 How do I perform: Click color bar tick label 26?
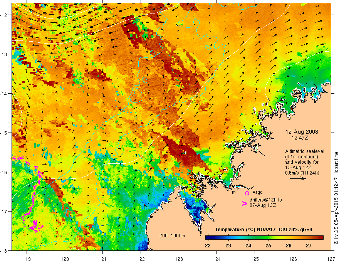pyautogui.click(x=289, y=245)
